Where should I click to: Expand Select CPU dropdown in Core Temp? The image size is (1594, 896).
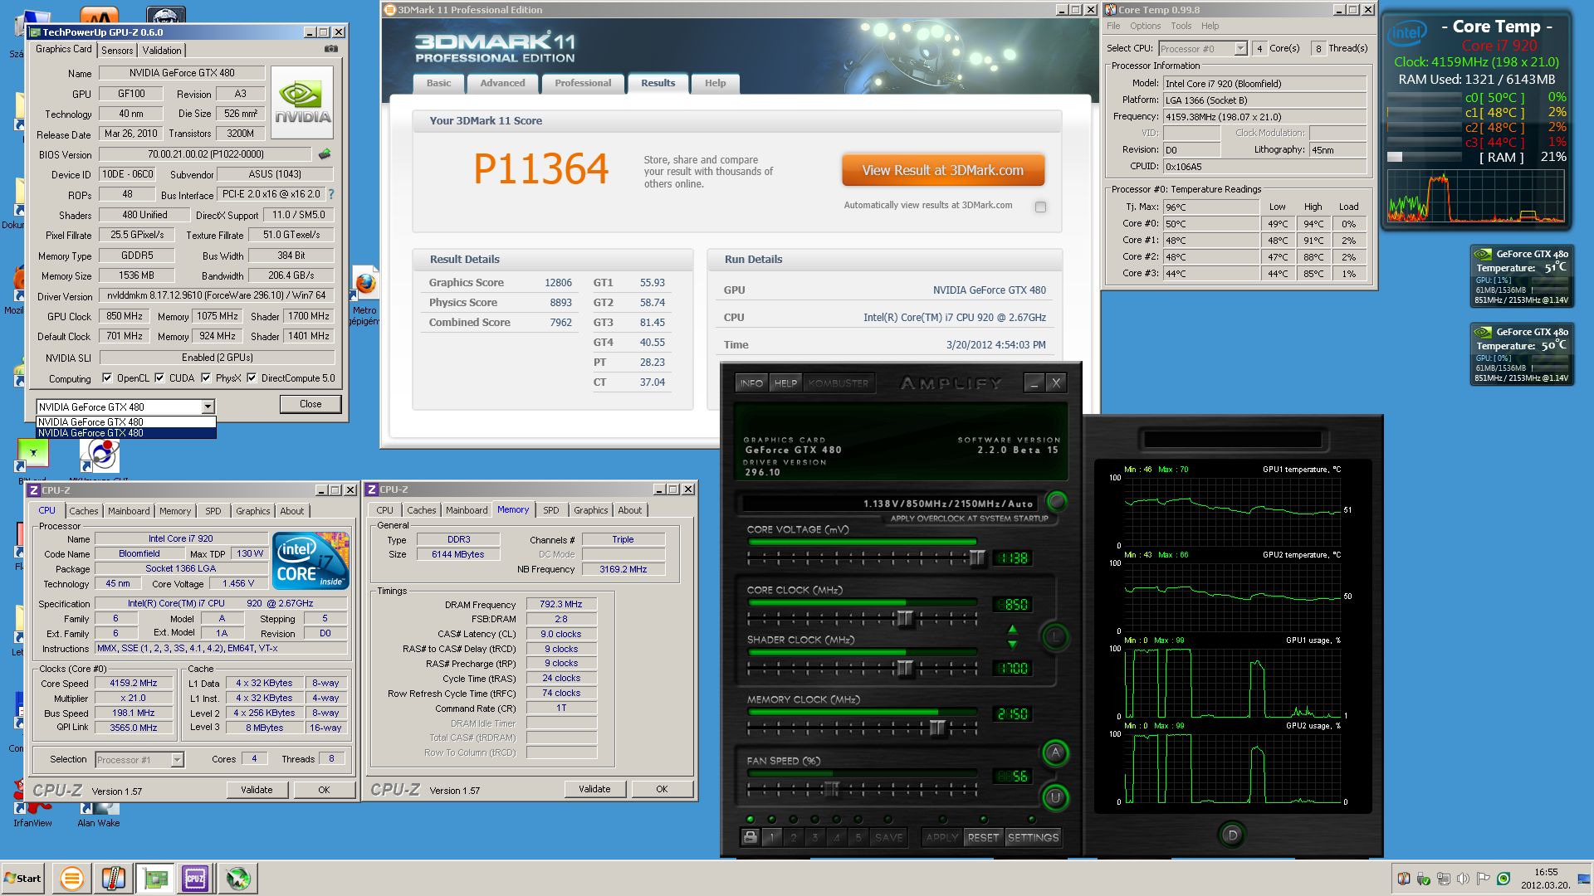[1240, 49]
